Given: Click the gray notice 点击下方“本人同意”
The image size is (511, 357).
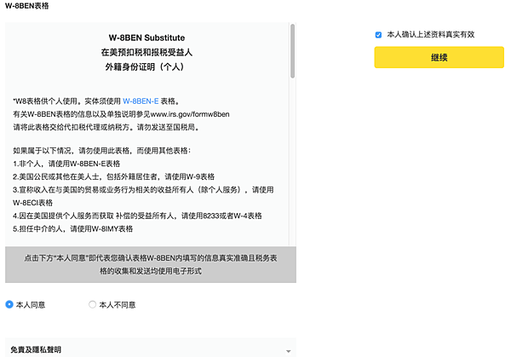Looking at the screenshot, I should pos(151,264).
